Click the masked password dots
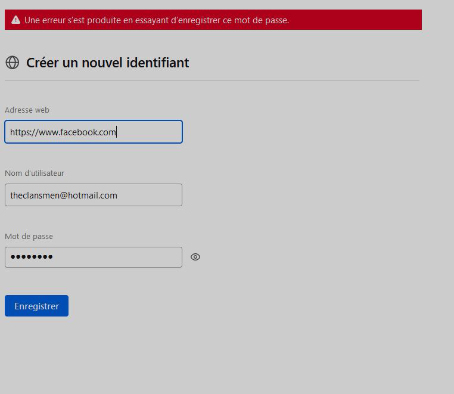The height and width of the screenshot is (394, 454). point(32,257)
